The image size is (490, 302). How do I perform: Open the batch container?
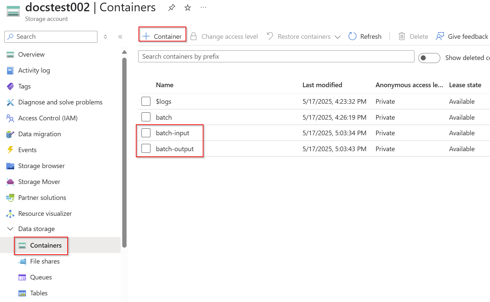164,118
